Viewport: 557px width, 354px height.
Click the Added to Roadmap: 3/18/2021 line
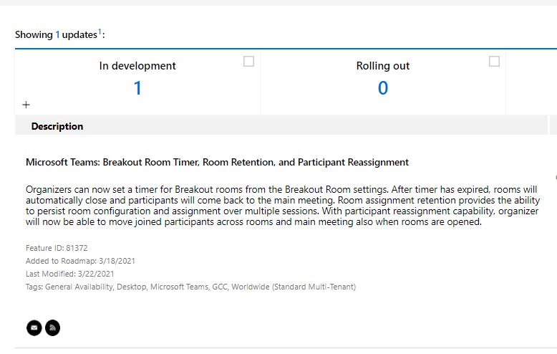pyautogui.click(x=80, y=261)
